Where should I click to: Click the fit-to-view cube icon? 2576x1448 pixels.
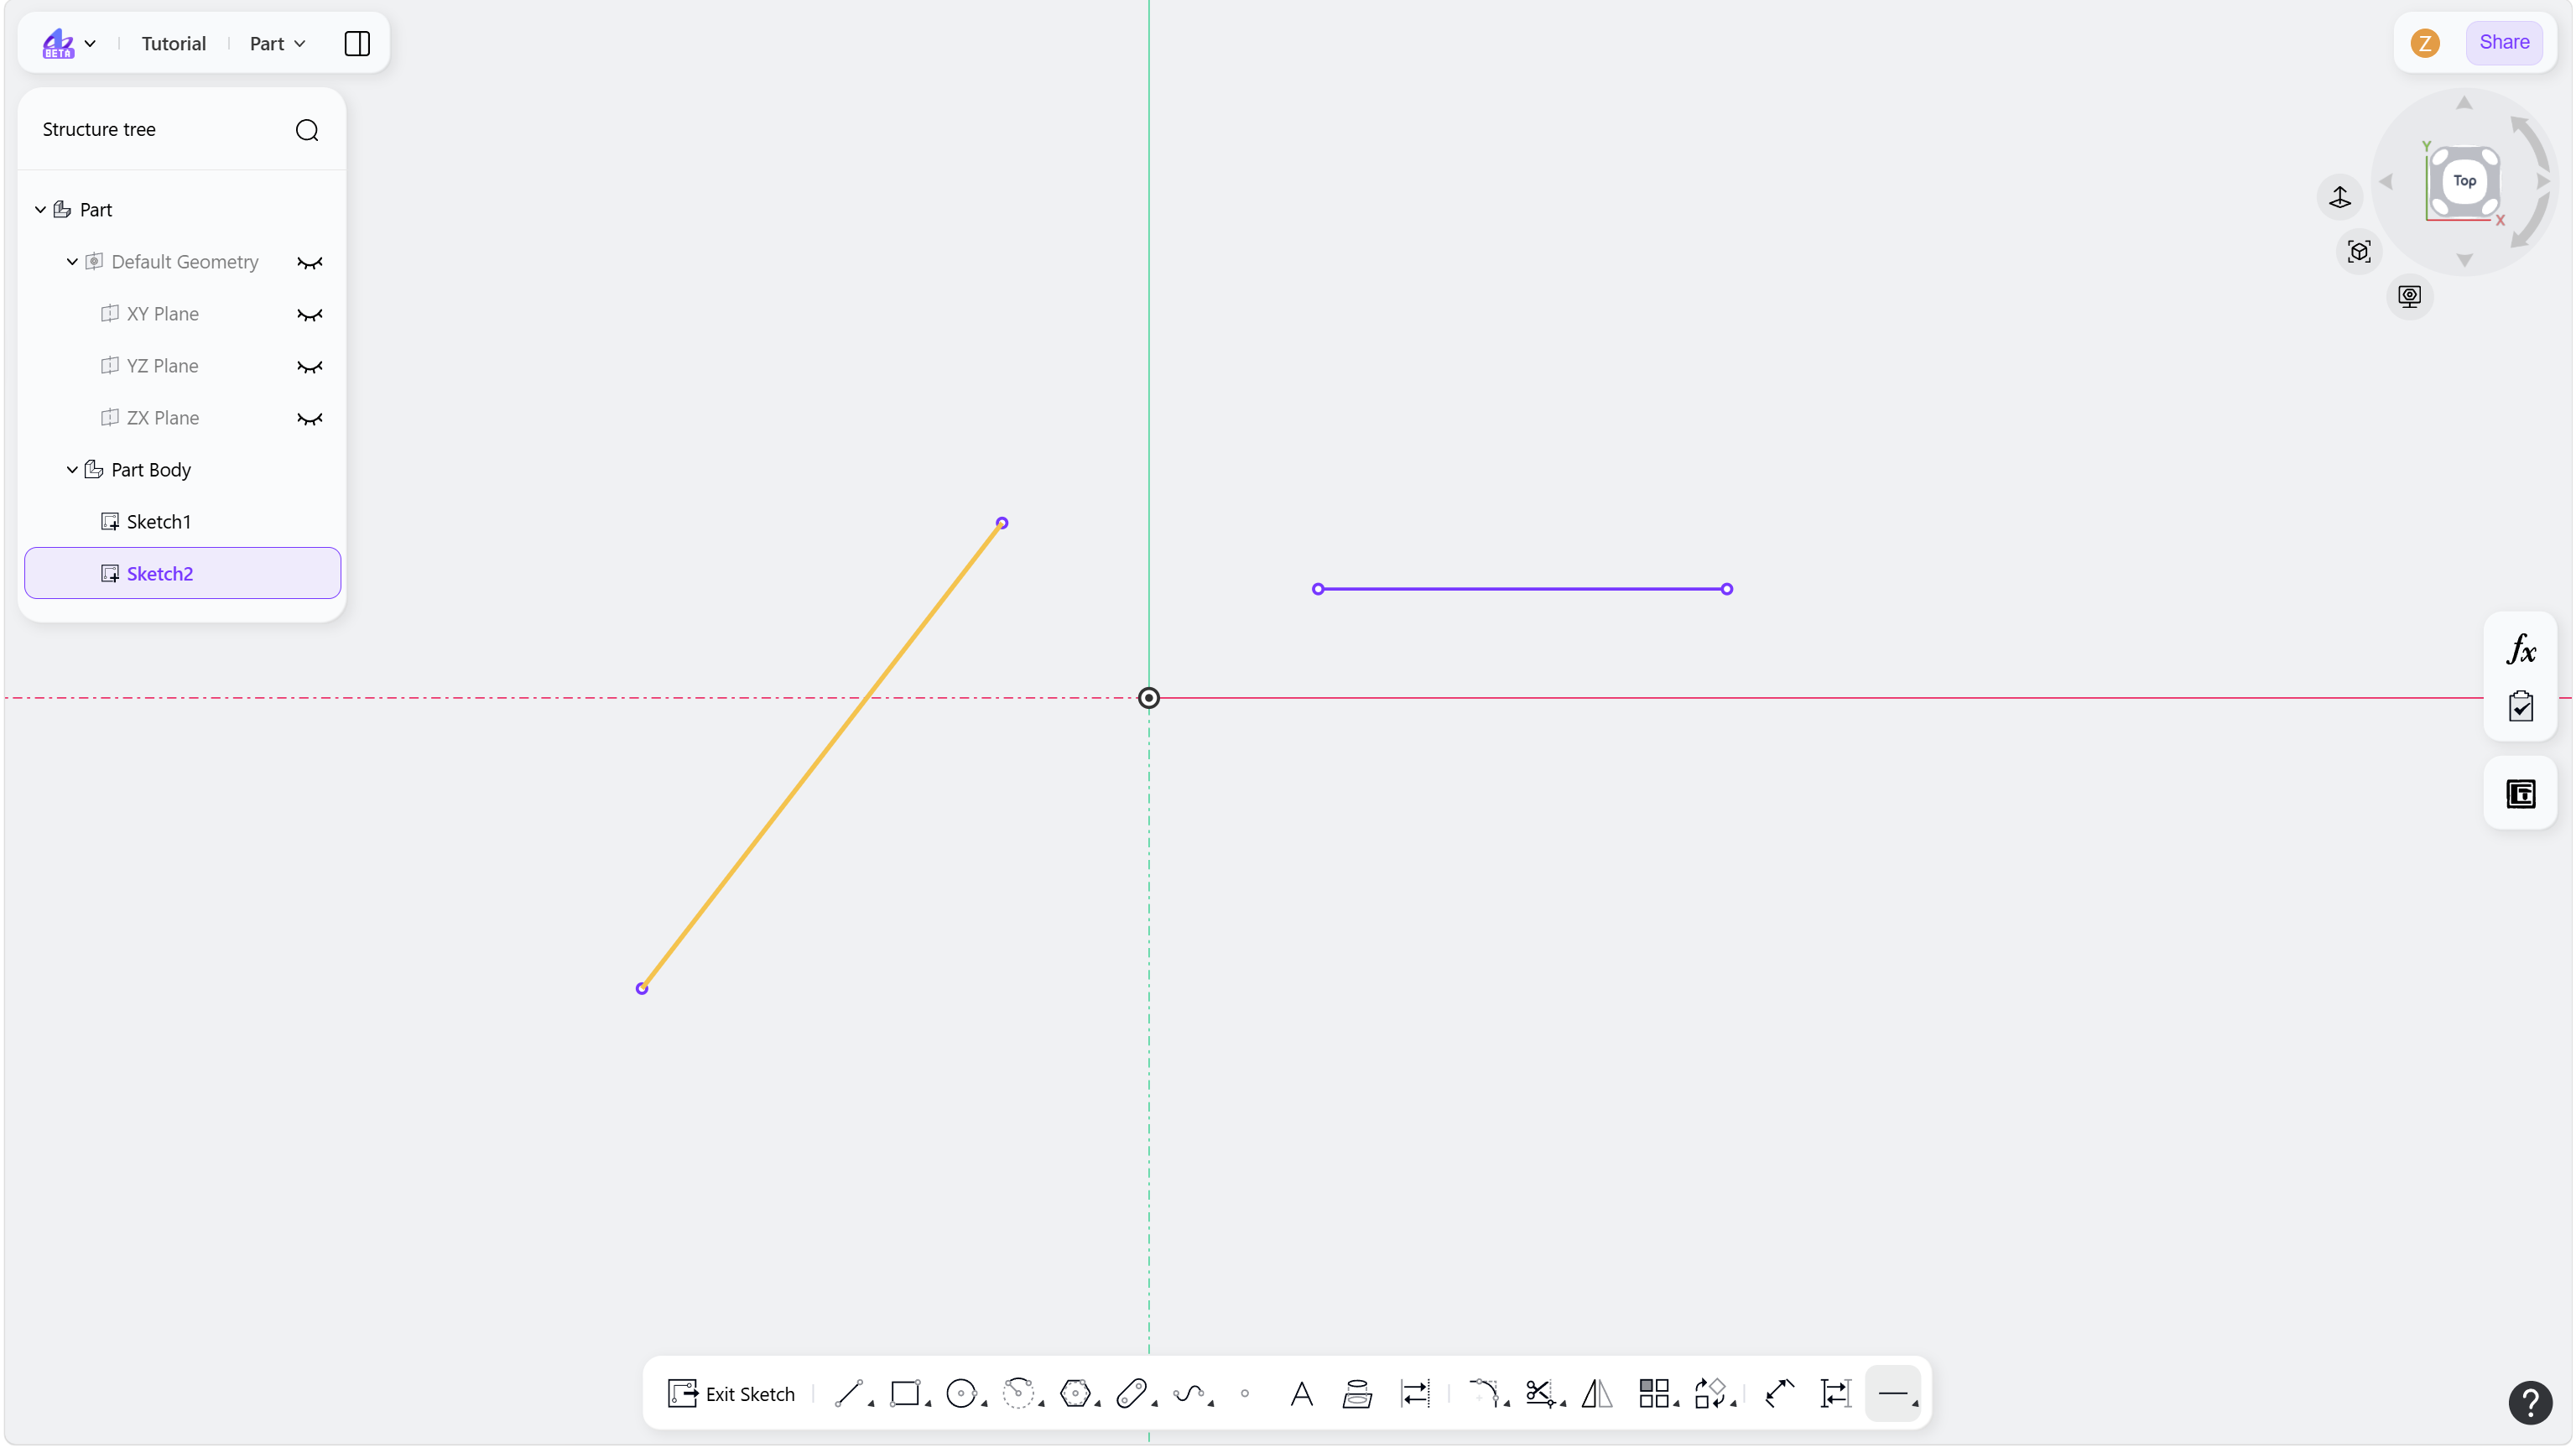(x=2359, y=251)
